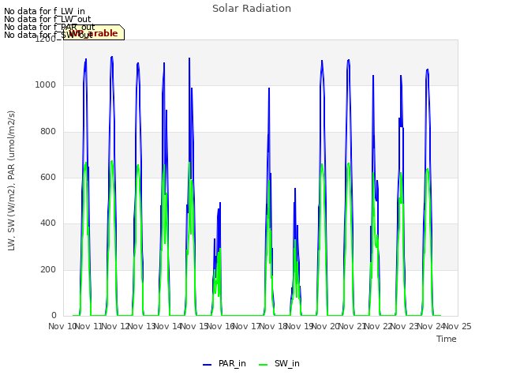This screenshot has height=379, width=505.
Task: Click 'No data for f_LW_in' message
Action: (x=44, y=12)
